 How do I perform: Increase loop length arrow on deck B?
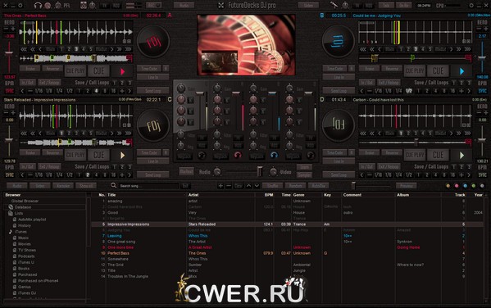[469, 91]
